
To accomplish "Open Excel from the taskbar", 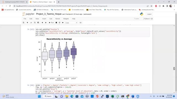I will click(113, 96).
